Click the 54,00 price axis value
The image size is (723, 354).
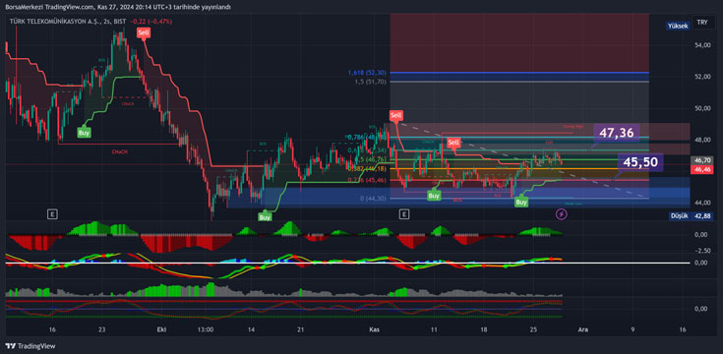click(x=701, y=45)
